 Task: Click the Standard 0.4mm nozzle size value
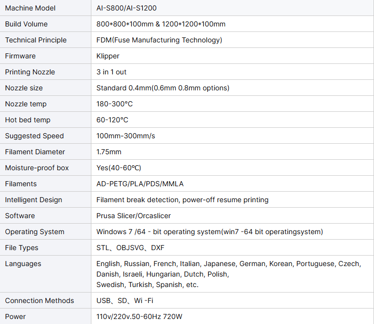tap(163, 88)
